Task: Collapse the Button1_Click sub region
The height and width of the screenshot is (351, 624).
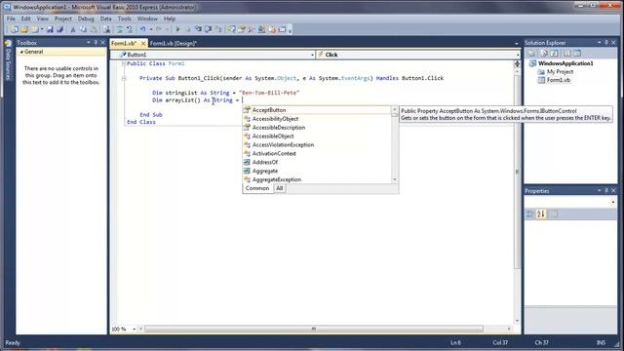Action: tap(124, 78)
